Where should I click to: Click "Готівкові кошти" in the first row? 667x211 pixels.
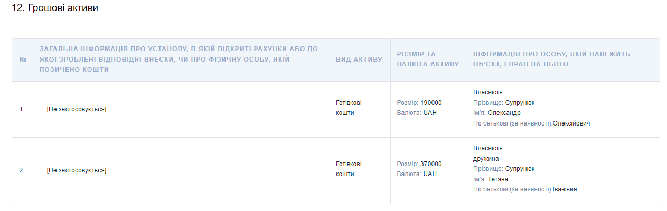pyautogui.click(x=349, y=108)
